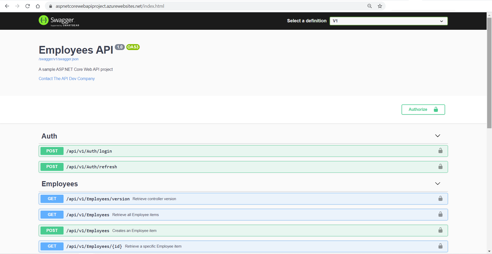Viewport: 492px width, 254px height.
Task: Click the browser address bar URL
Action: [x=110, y=6]
